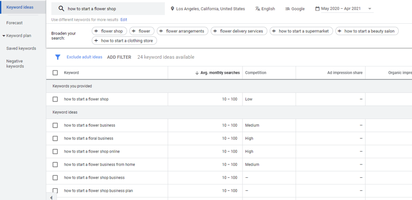Click 'Medium' competition for flower business from home
The width and height of the screenshot is (412, 200).
coord(252,164)
